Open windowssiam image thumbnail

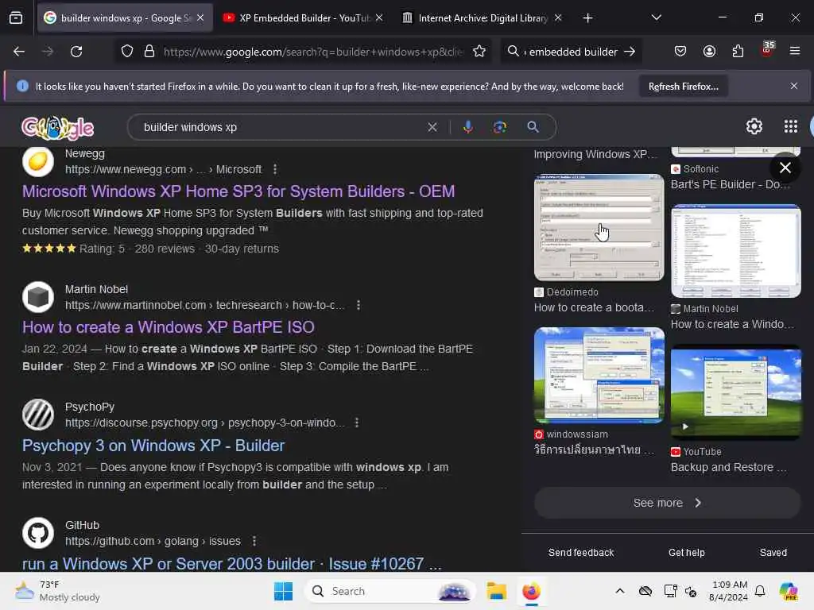(599, 375)
